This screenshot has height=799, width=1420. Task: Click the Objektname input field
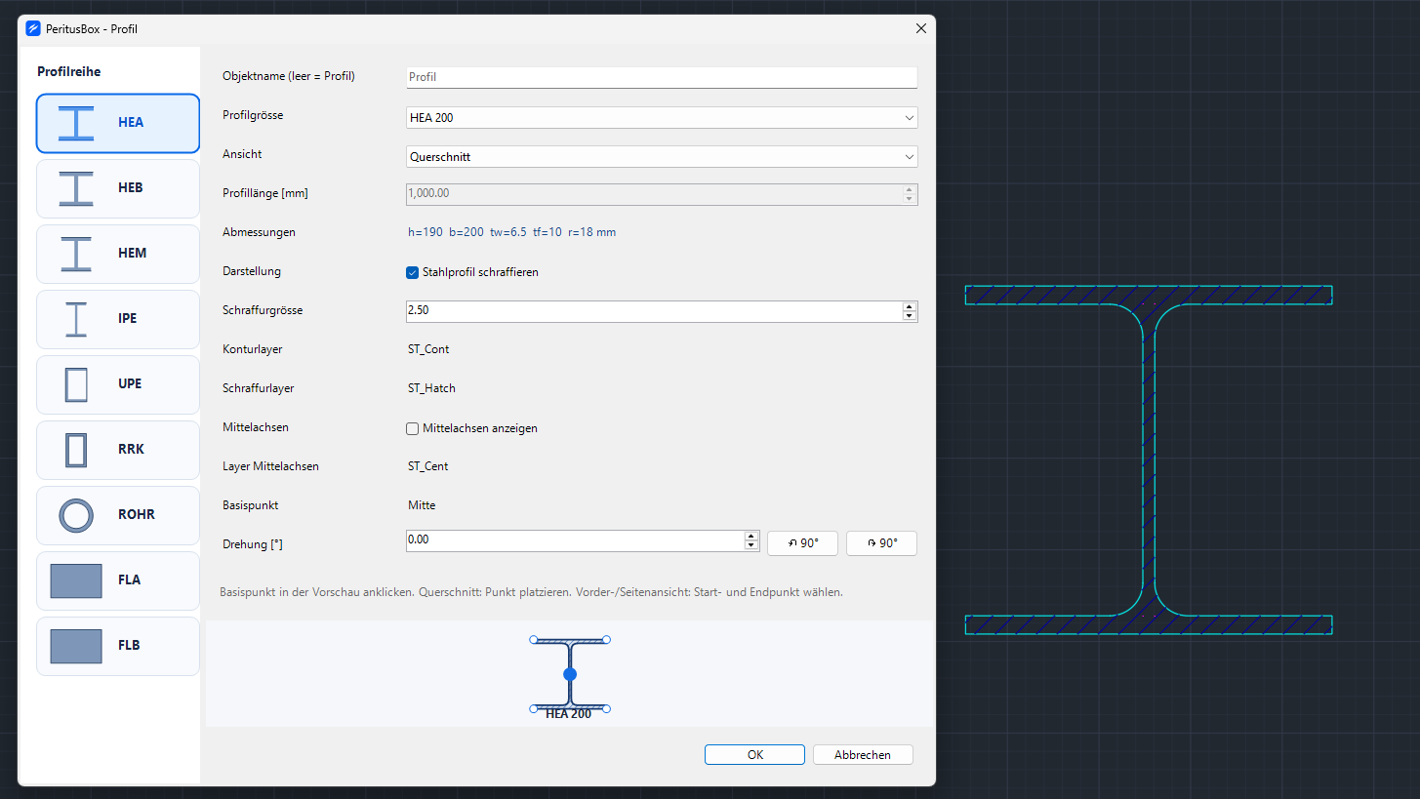[662, 77]
